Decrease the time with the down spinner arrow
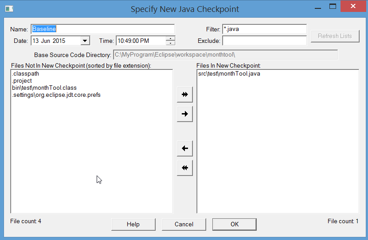This screenshot has width=368, height=240. [x=170, y=43]
